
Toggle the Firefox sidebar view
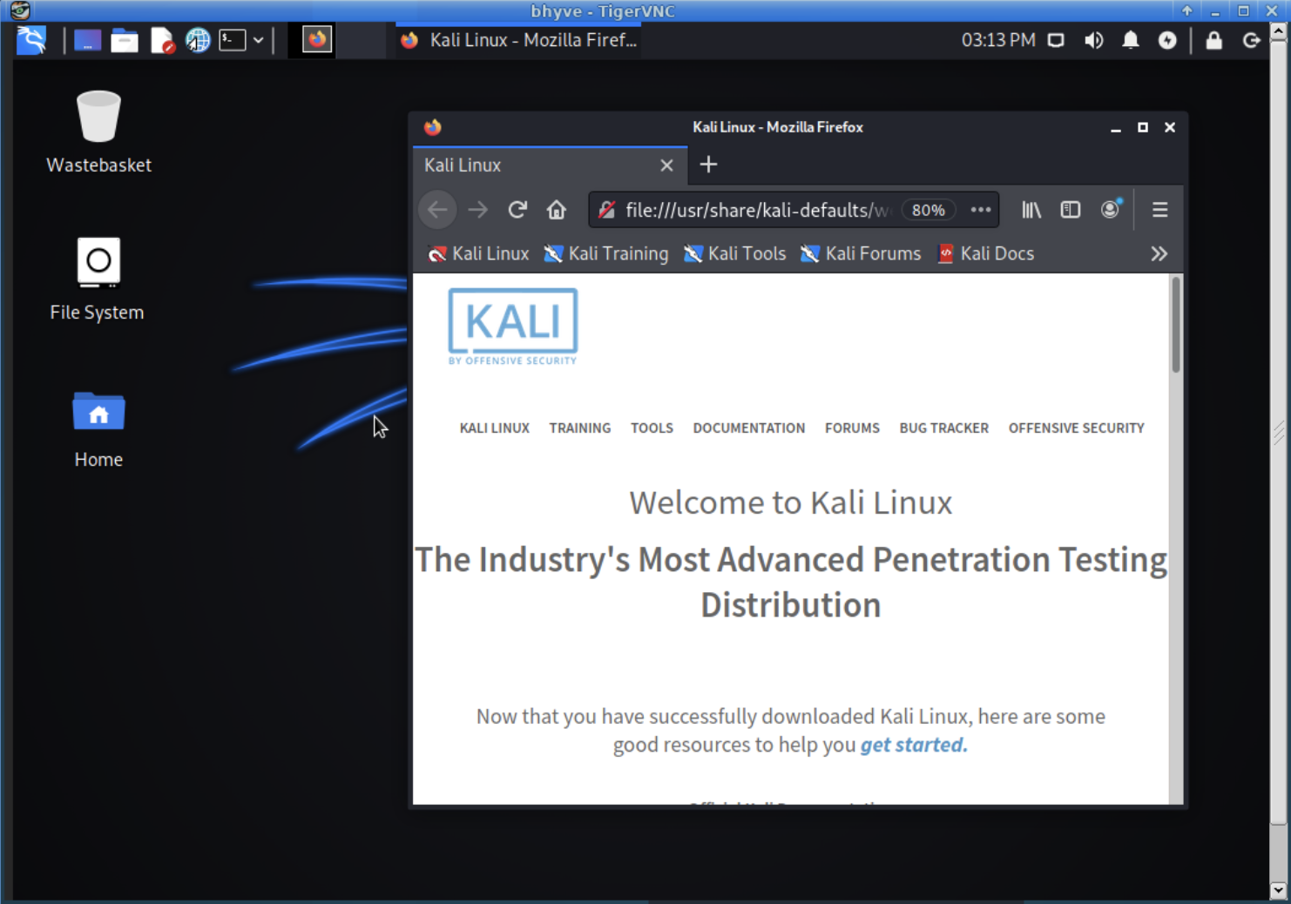coord(1071,210)
